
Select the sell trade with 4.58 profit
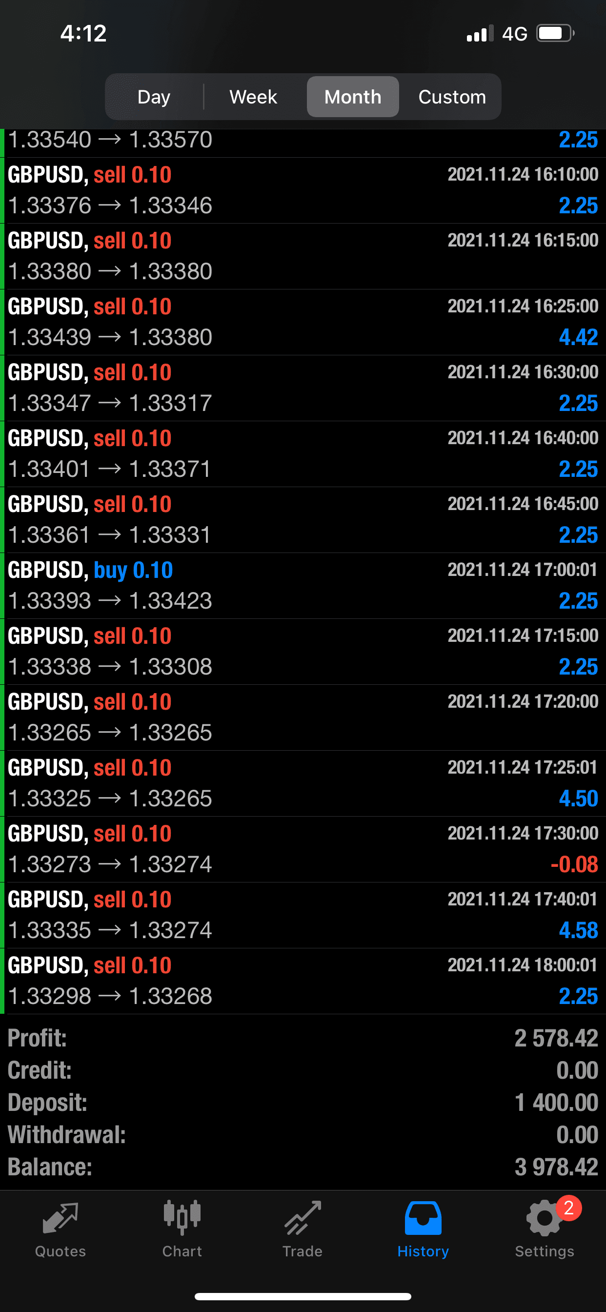[303, 915]
